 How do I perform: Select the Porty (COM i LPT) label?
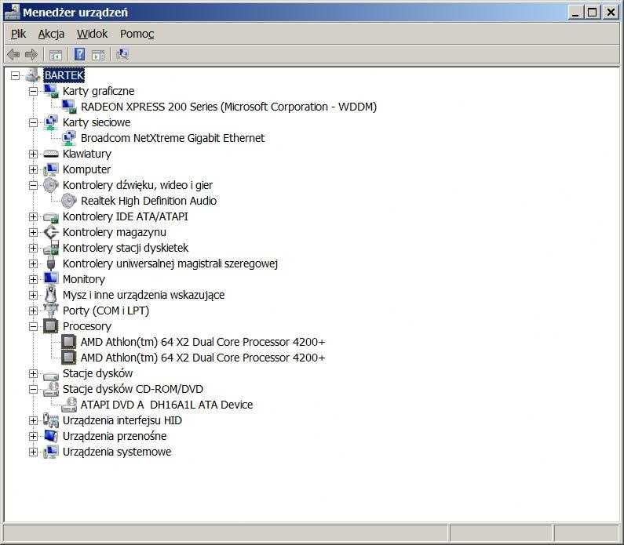coord(106,311)
